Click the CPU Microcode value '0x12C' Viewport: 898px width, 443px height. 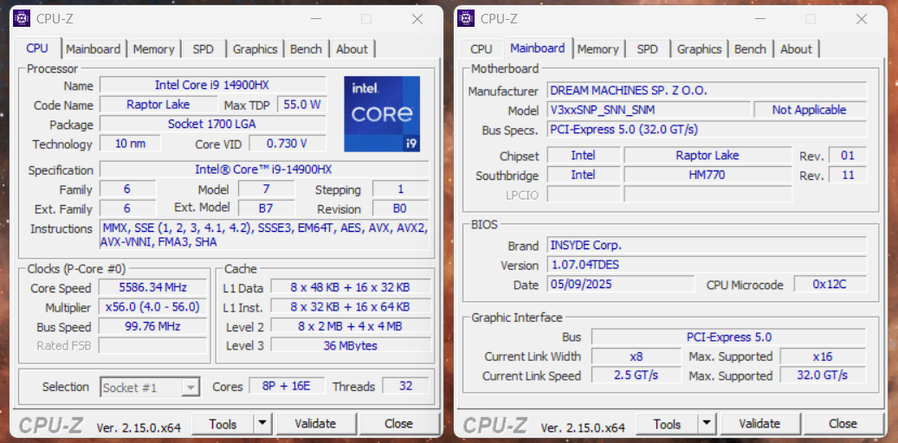[830, 285]
